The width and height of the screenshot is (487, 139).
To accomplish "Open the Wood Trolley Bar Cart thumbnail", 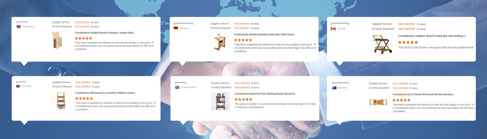I will click(382, 45).
